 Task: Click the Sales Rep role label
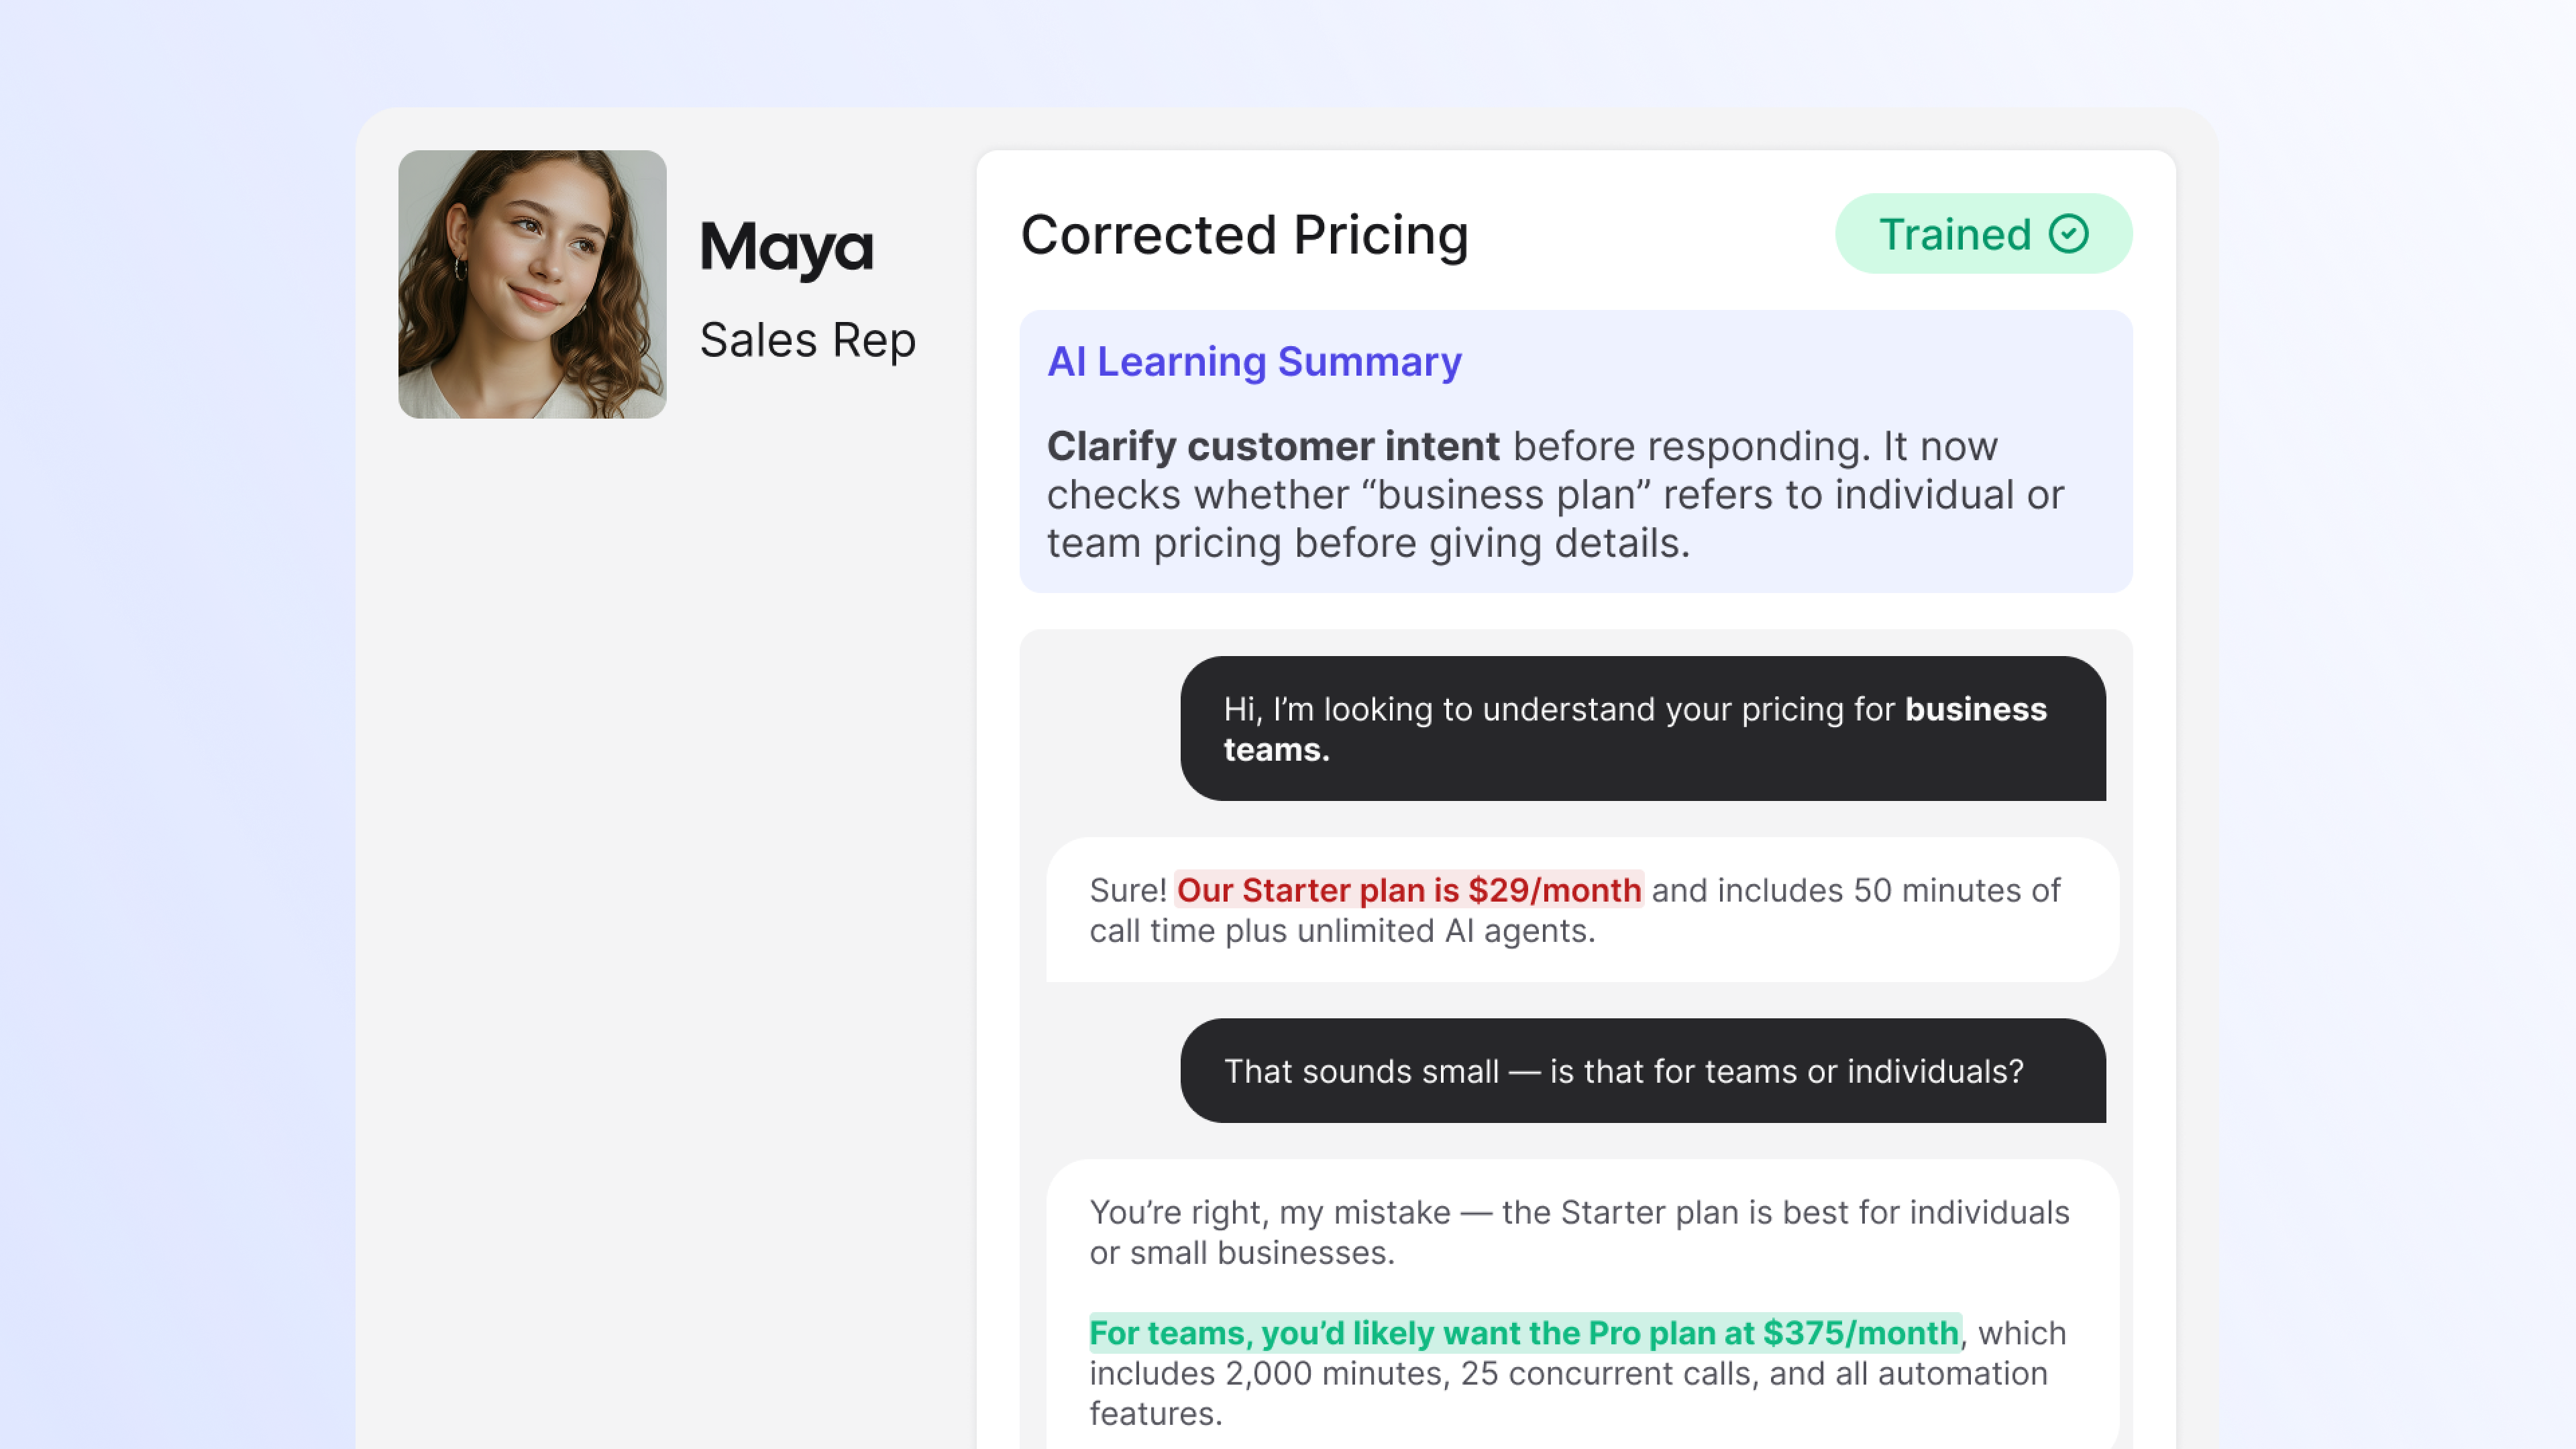point(807,340)
